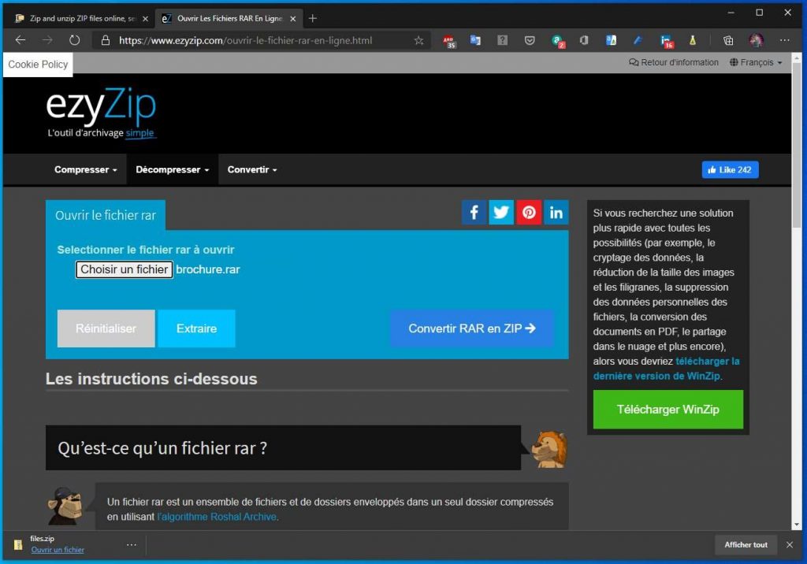
Task: Click Convertir RAR en ZIP button
Action: click(x=471, y=328)
